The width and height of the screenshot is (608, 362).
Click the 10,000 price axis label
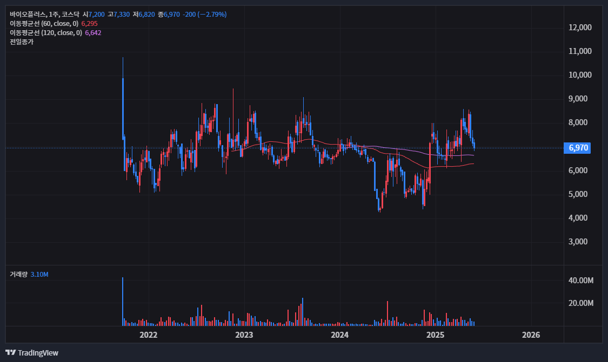[x=580, y=75]
